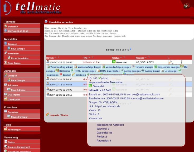The image size is (194, 152).
Task: Click the tag icon beside Newsletter menu entry
Action: click(6, 53)
